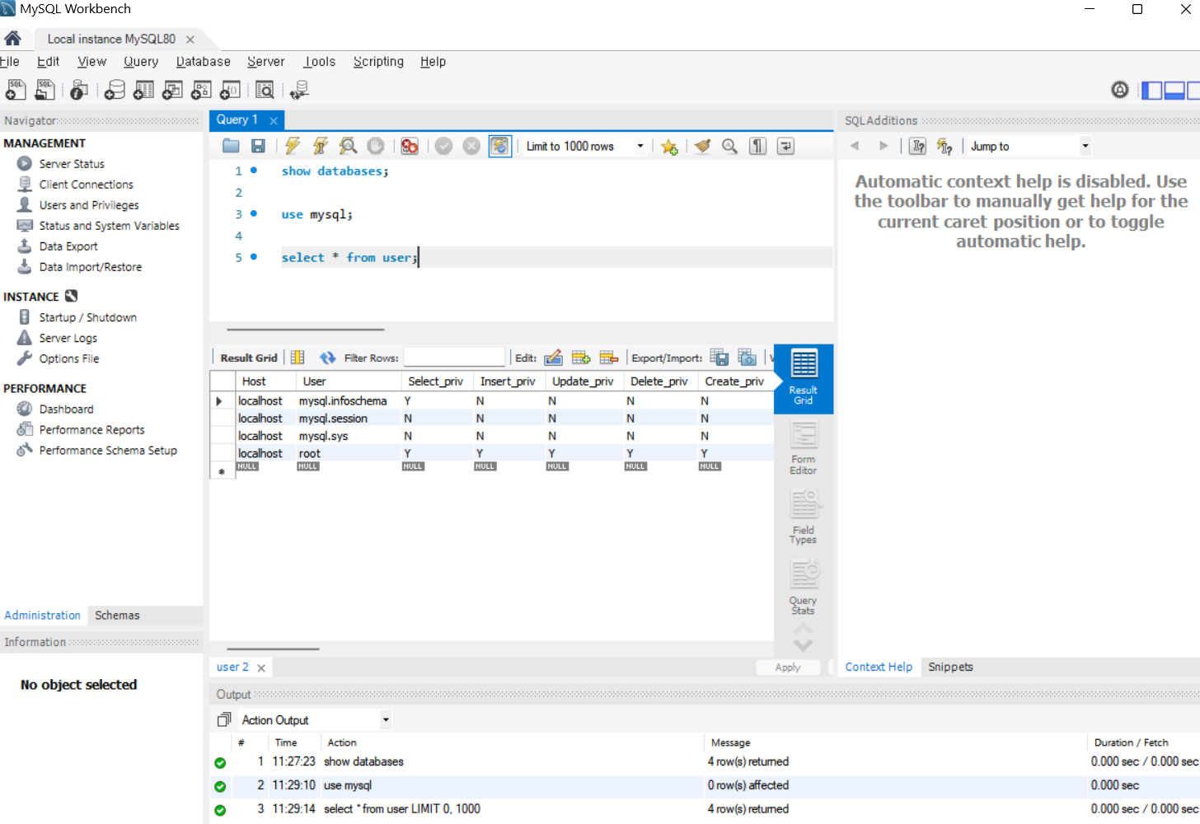The height and width of the screenshot is (824, 1200).
Task: Toggle invisible characters display
Action: point(757,146)
